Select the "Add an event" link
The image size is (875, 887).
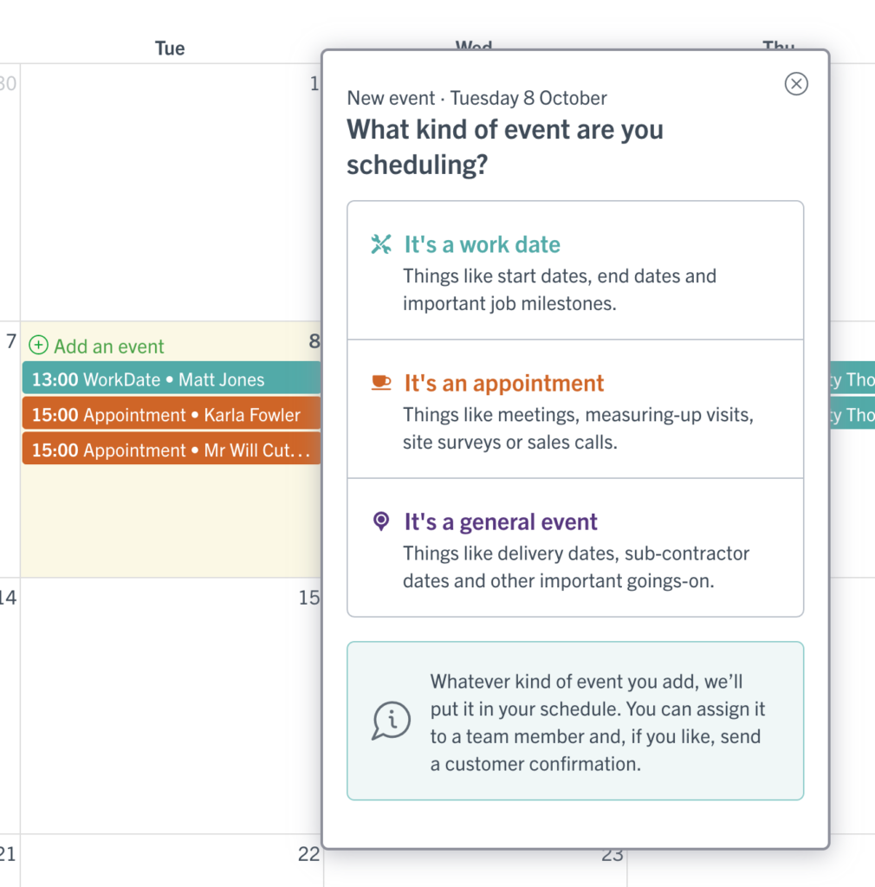tap(108, 346)
